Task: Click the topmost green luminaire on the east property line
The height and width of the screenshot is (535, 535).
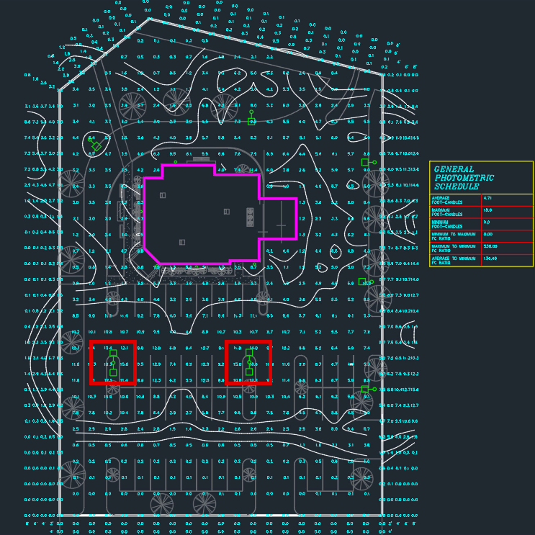Action: click(369, 163)
